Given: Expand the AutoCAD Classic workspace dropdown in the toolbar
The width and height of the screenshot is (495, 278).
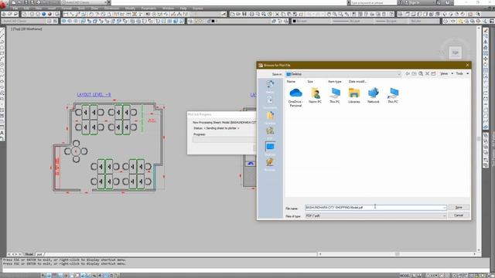Looking at the screenshot, I should (44, 21).
